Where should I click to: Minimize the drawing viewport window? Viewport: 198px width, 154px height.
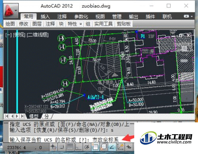coord(173,36)
